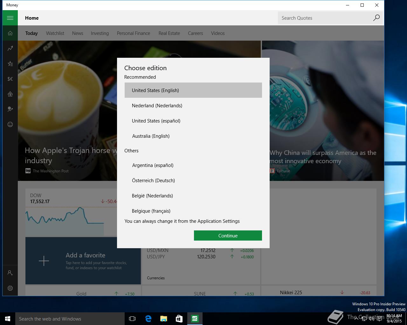Open File Explorer from the taskbar
The width and height of the screenshot is (407, 325).
pos(164,319)
